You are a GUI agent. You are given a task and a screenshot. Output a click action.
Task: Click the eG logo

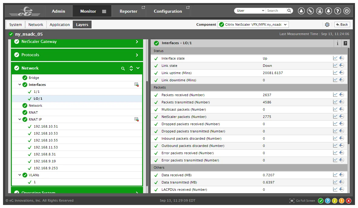(25, 11)
